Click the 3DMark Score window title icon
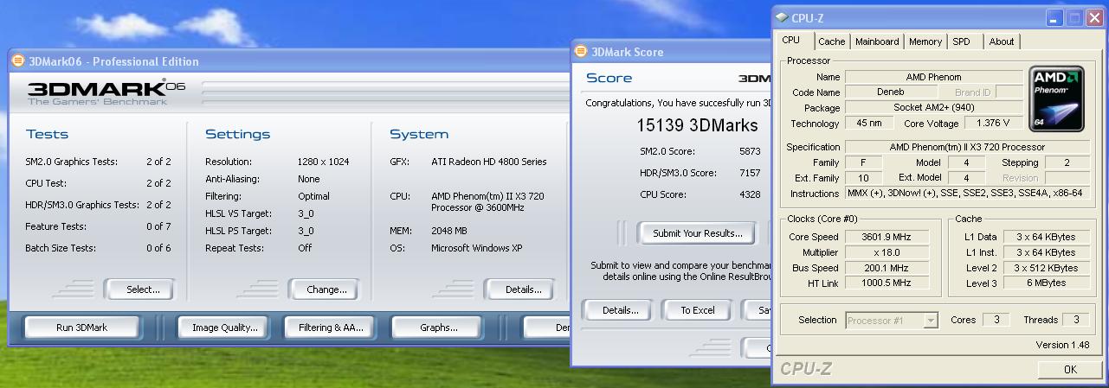1109x388 pixels. coord(579,51)
